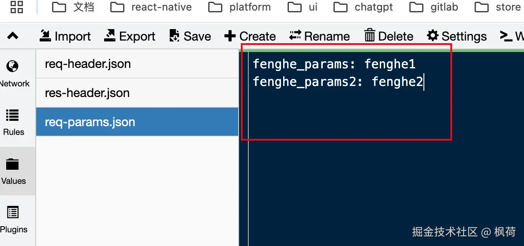
Task: Click the Import toolbar icon
Action: point(45,36)
